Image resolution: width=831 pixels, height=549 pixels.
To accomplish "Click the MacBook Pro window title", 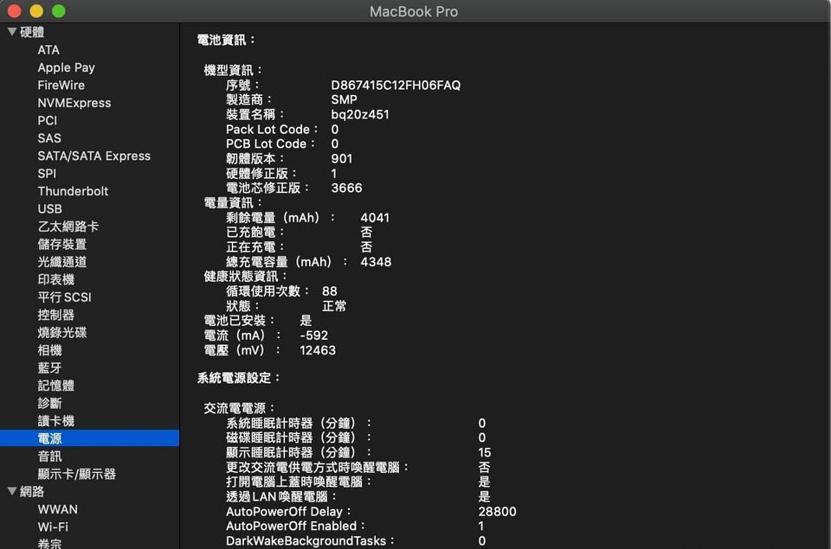I will click(x=414, y=11).
